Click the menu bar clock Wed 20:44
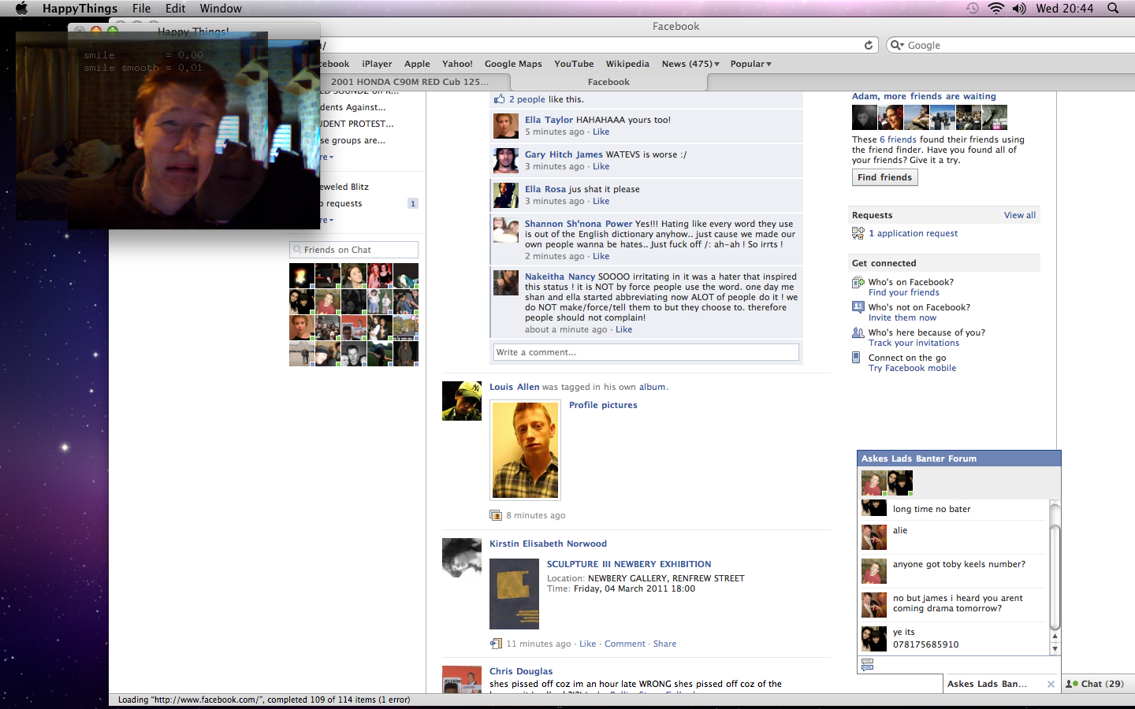Viewport: 1135px width, 709px height. (1065, 8)
